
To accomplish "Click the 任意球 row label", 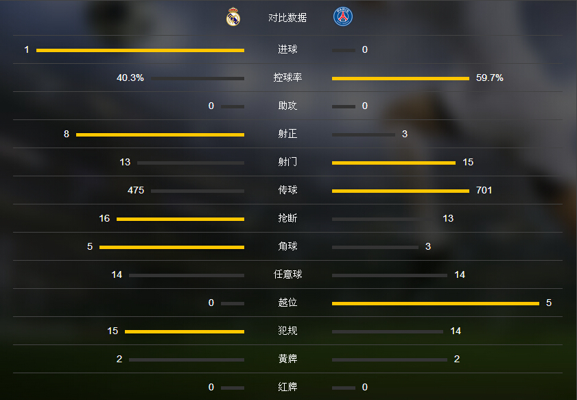I will [287, 274].
